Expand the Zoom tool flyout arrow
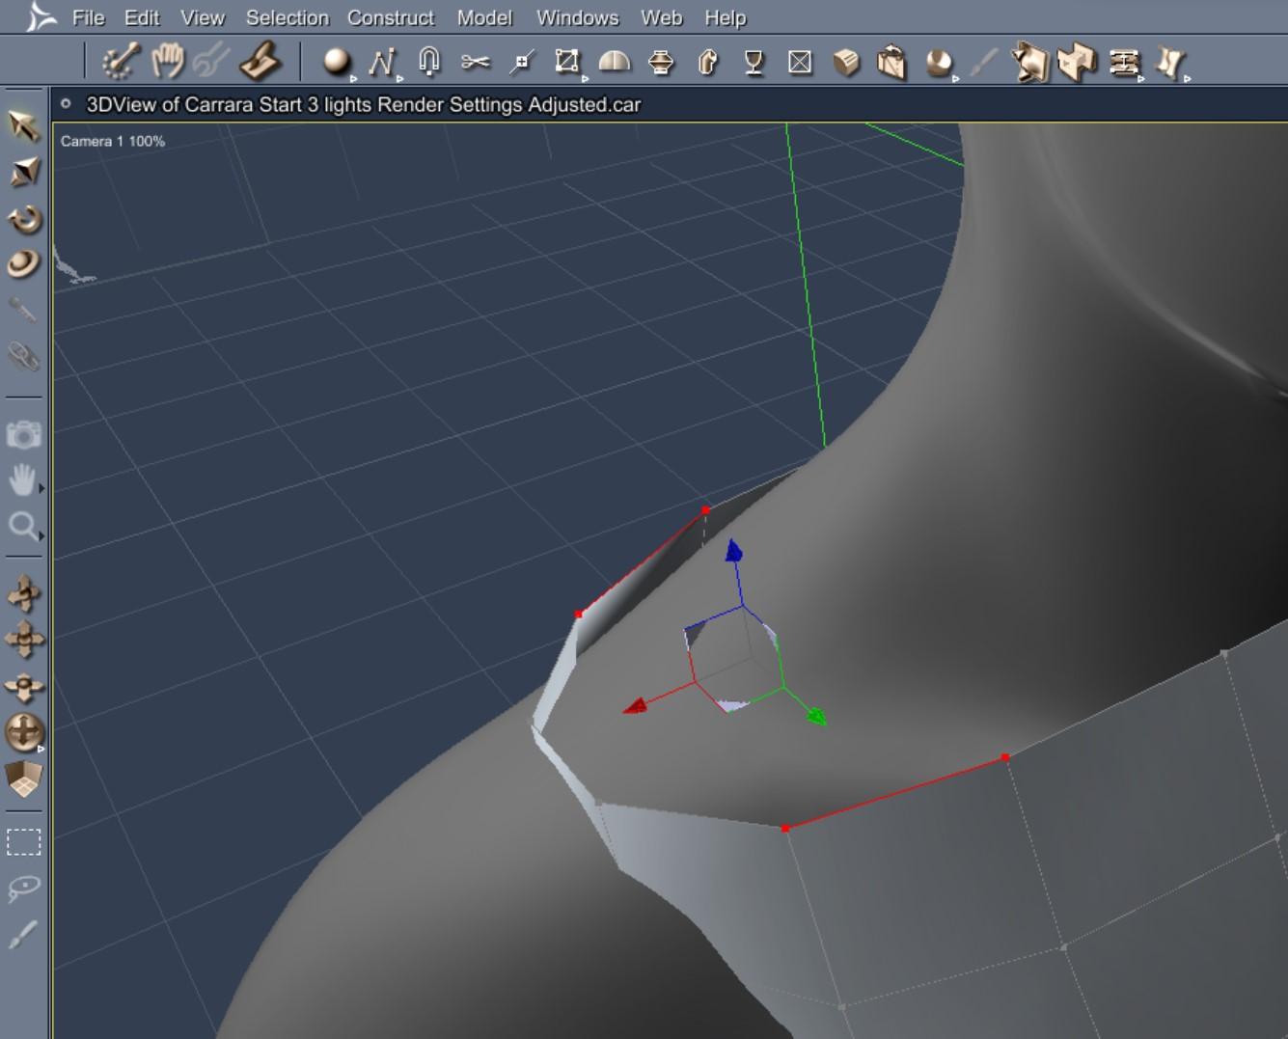 pyautogui.click(x=41, y=535)
